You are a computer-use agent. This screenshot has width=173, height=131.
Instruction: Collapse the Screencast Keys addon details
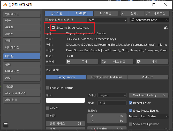[48, 28]
